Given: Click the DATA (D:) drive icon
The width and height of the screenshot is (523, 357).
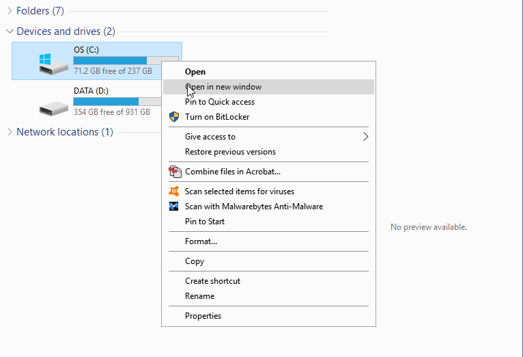Looking at the screenshot, I should (53, 106).
